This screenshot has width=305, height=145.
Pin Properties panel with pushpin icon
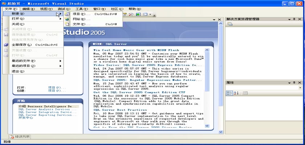pyautogui.click(x=294, y=83)
